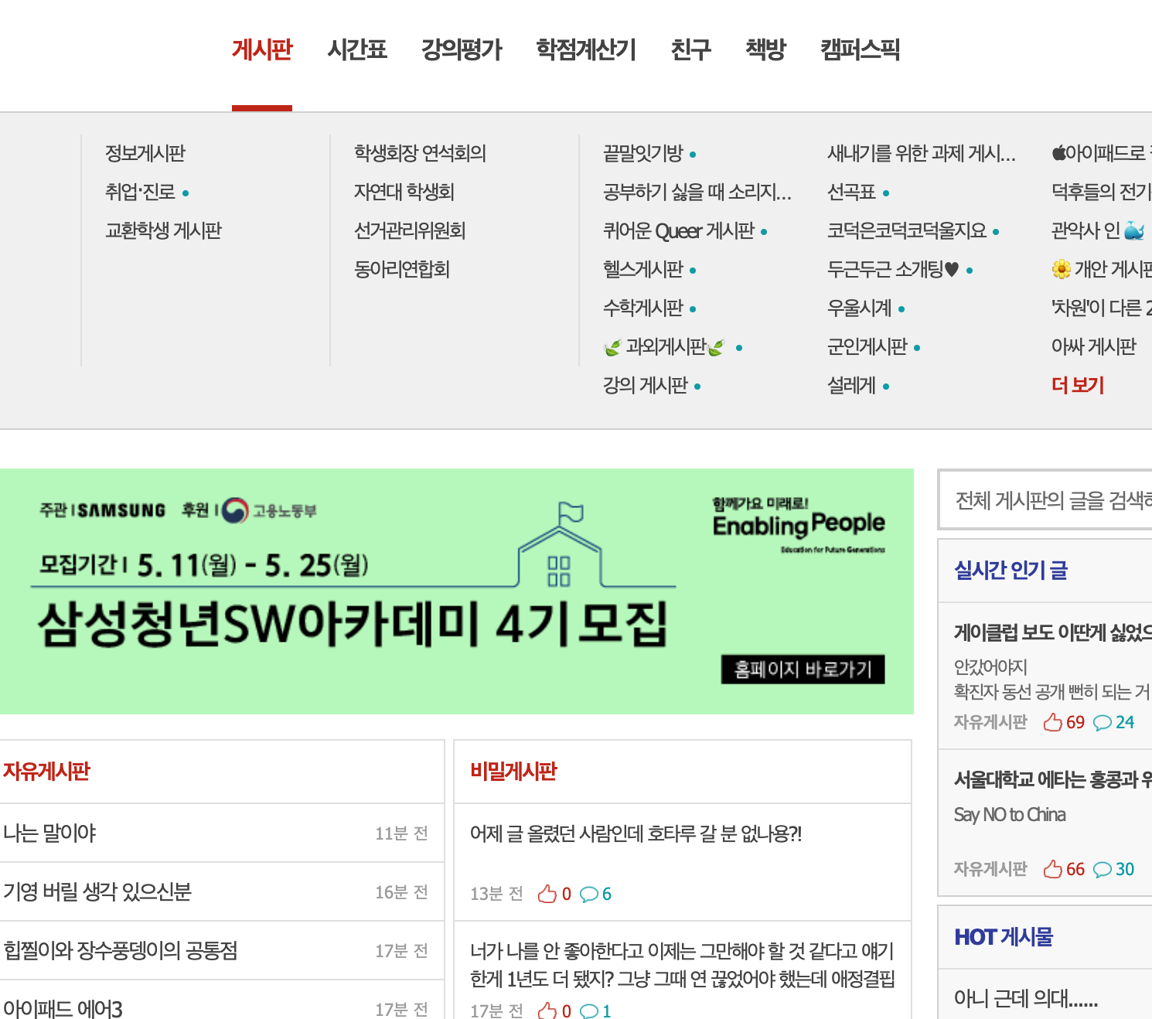
Task: Open 새내기를 위한 과제 게시... board
Action: (922, 153)
